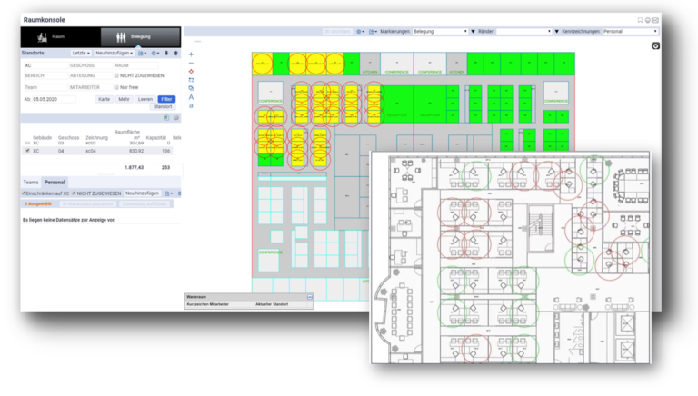Click the camera snapshot icon above the floor plan
The image size is (698, 396).
[x=655, y=45]
